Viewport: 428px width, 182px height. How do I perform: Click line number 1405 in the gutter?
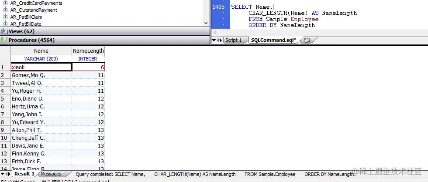tap(218, 7)
